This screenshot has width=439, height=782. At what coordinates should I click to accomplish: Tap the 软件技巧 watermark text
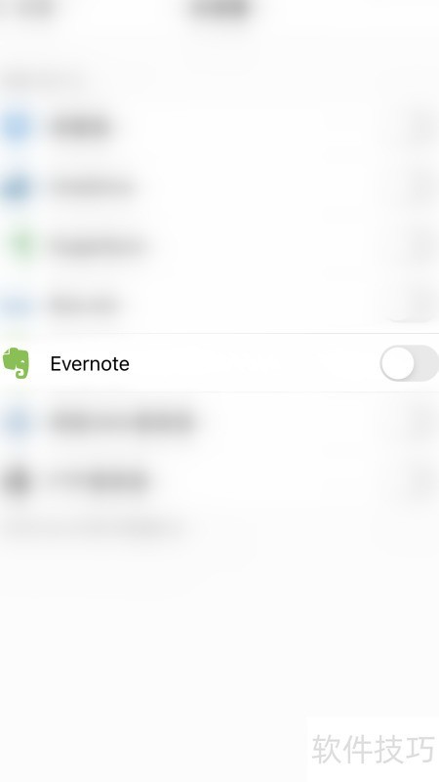click(373, 749)
